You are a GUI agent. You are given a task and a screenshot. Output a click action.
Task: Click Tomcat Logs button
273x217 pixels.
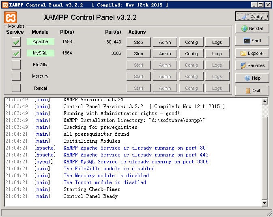tap(217, 88)
